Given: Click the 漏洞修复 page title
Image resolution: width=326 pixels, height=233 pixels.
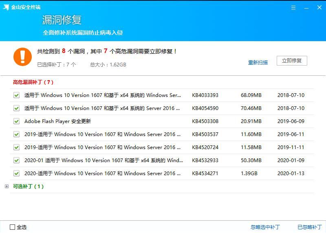Looking at the screenshot, I should (x=62, y=20).
